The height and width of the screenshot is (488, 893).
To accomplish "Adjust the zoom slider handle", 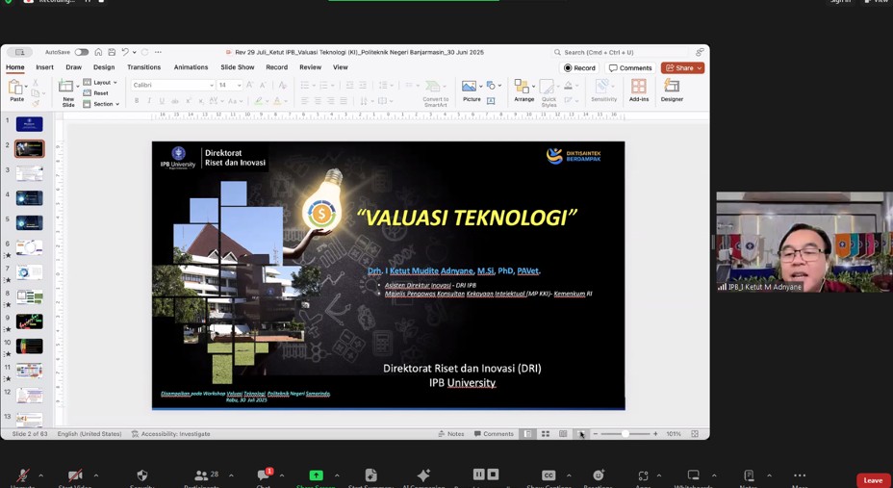I will (625, 434).
